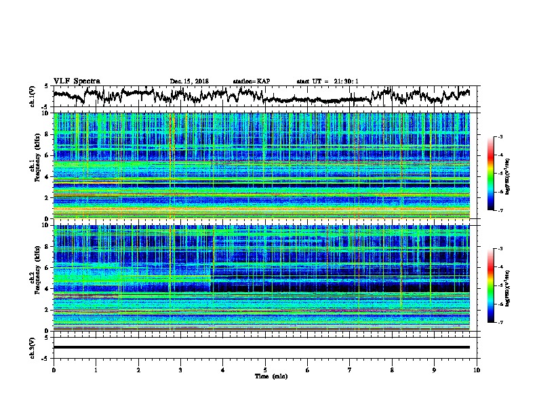Click the ch.1 spectrogram panel
Screen dimensions: 537x415
click(x=261, y=165)
